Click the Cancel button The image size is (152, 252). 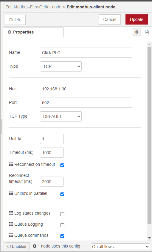click(110, 19)
